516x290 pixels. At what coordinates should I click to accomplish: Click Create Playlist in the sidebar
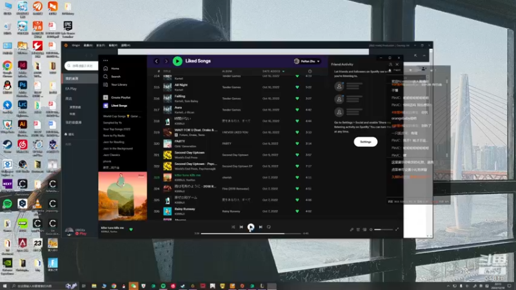117,97
